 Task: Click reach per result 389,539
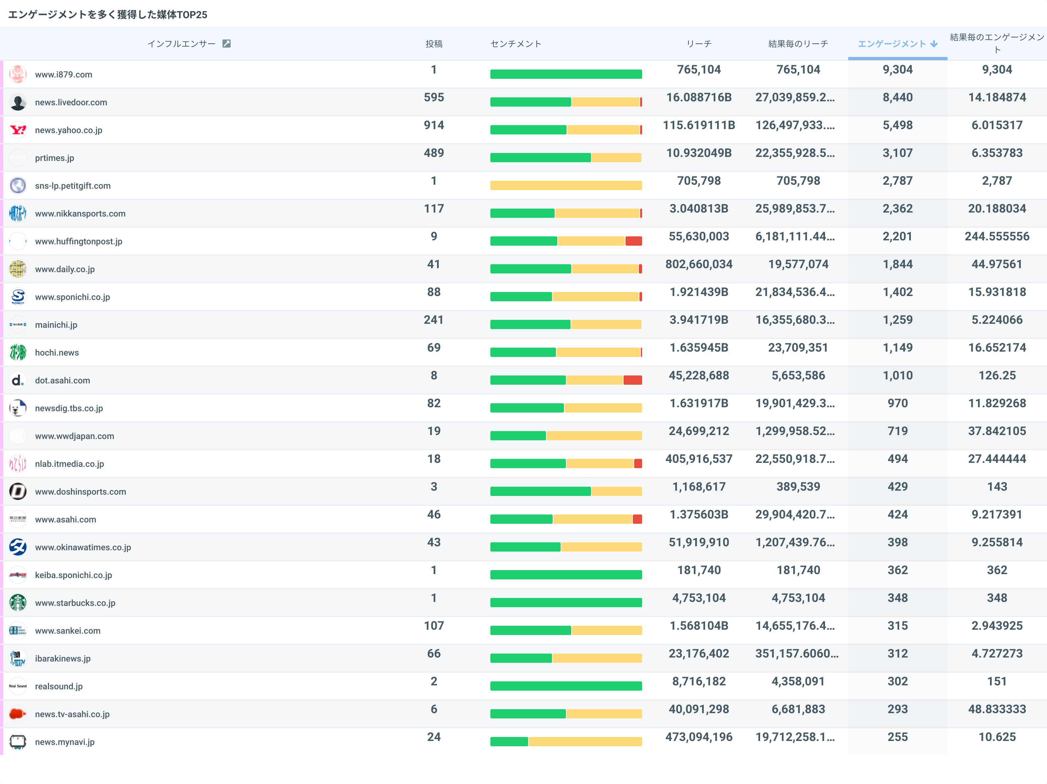(798, 487)
